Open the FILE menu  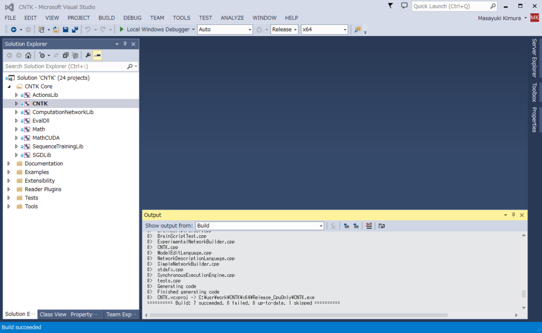pyautogui.click(x=11, y=17)
